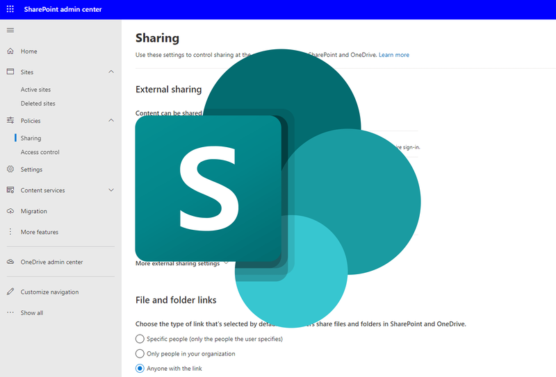Open the Migration page
This screenshot has height=377, width=556.
tap(33, 211)
